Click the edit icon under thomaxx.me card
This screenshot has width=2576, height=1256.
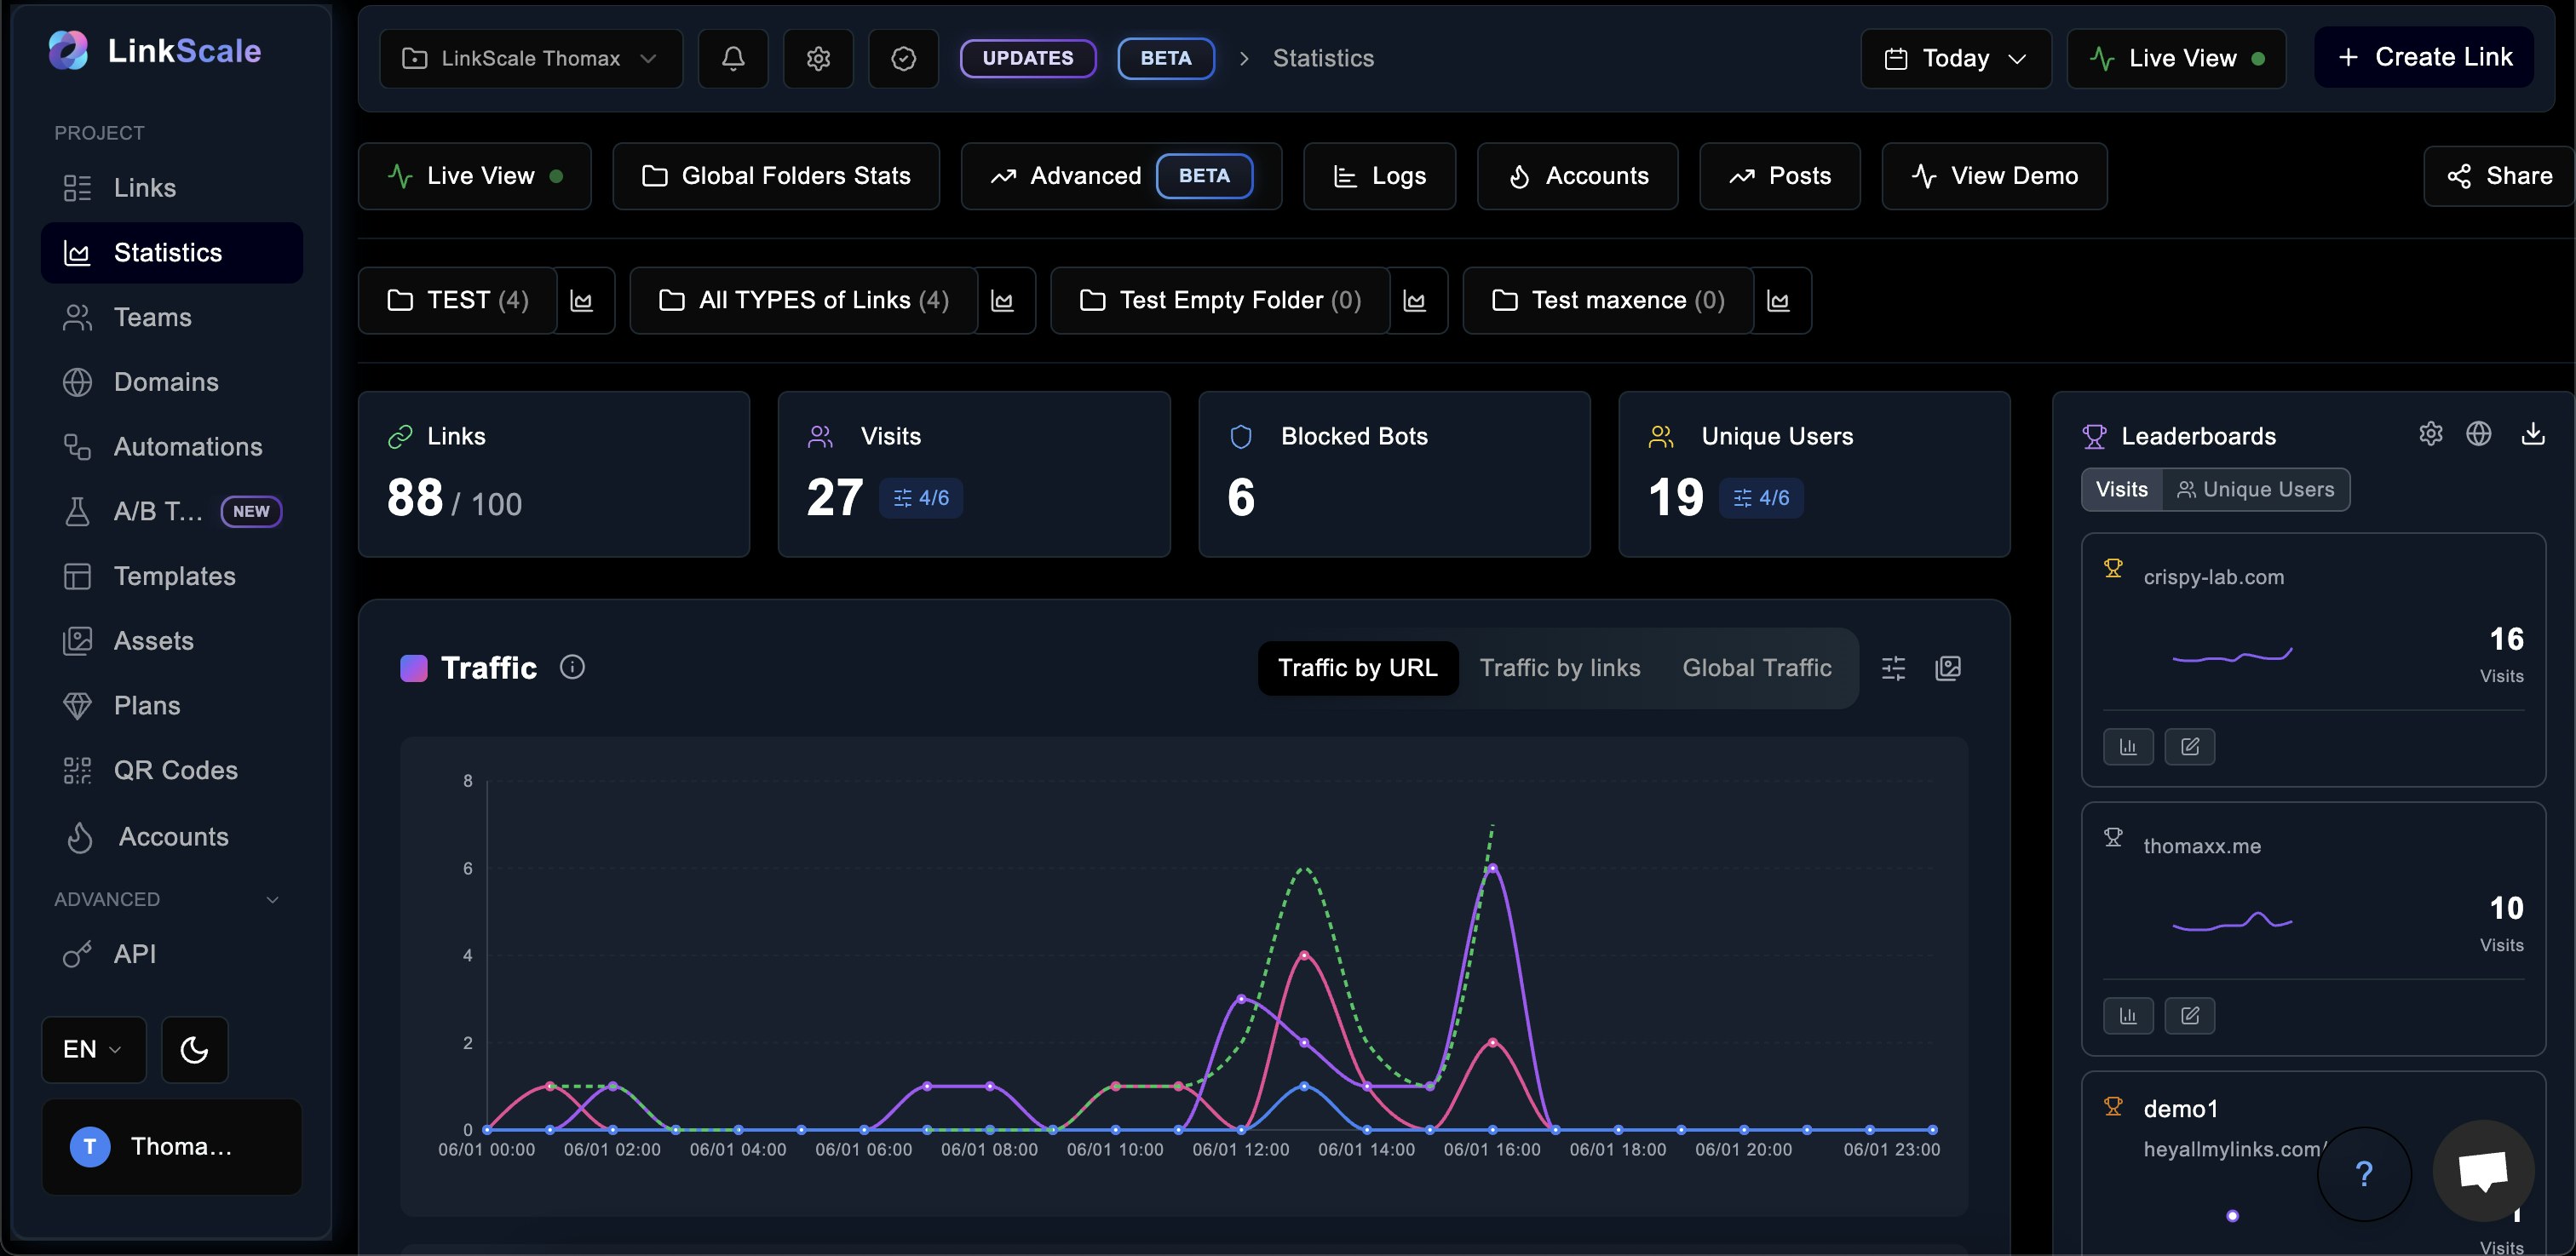[2190, 1015]
